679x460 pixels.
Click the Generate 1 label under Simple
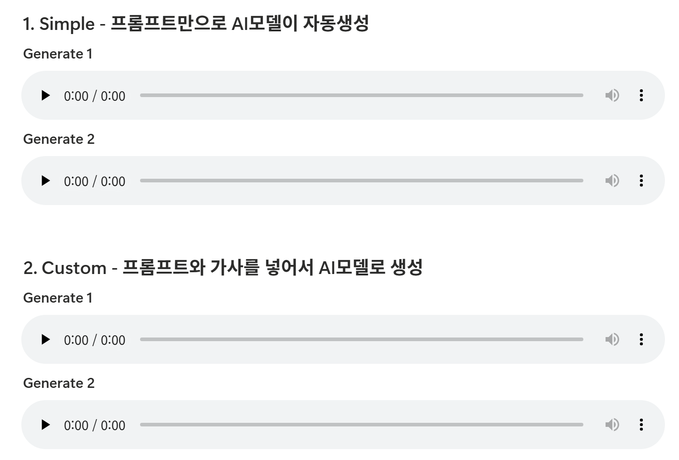[x=58, y=54]
